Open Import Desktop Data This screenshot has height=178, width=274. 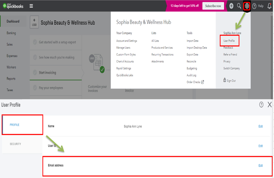(x=197, y=48)
